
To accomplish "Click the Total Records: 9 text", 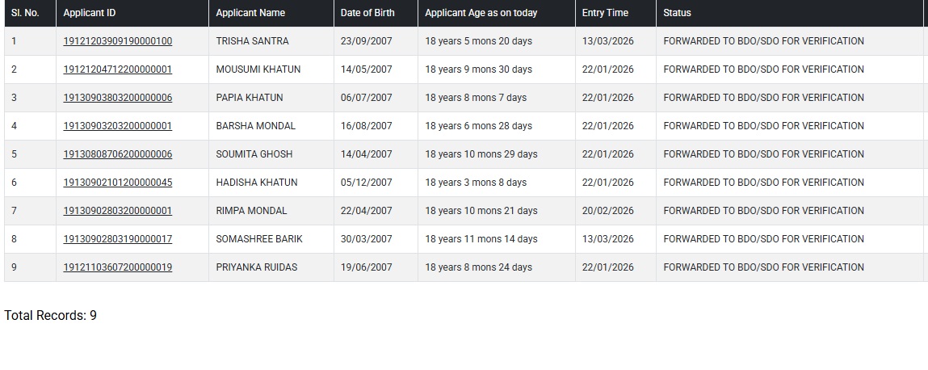I will point(50,316).
